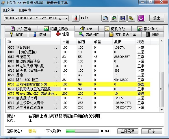Click data value 90413800

click(121, 80)
